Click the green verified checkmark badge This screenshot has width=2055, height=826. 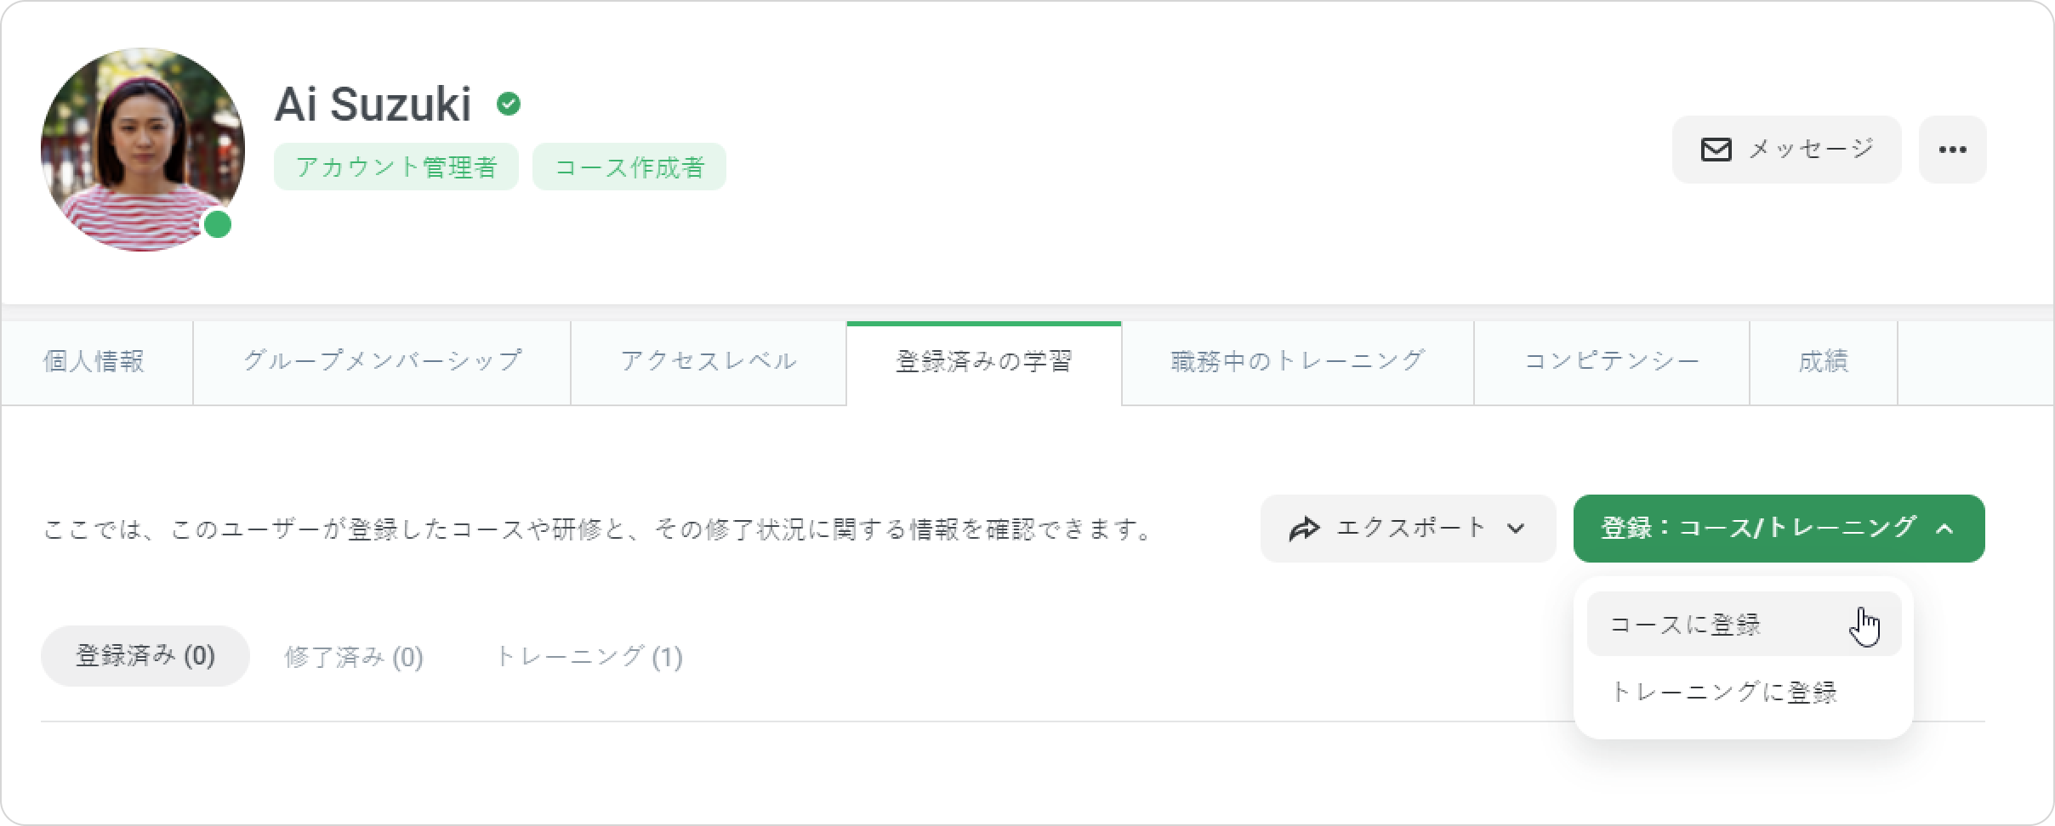(x=509, y=105)
